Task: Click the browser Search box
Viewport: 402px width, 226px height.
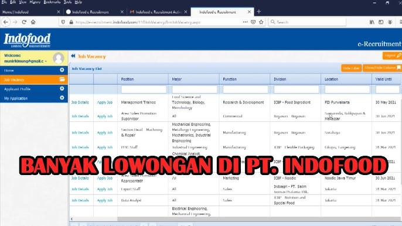Action: pyautogui.click(x=307, y=22)
